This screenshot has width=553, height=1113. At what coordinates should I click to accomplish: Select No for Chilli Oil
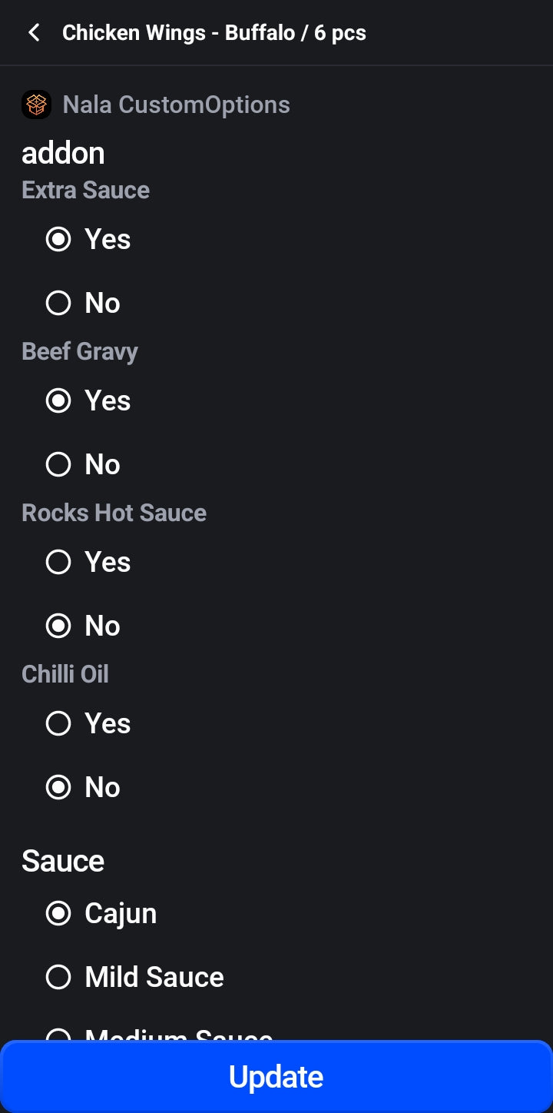tap(58, 787)
